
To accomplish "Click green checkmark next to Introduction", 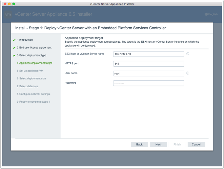I will pyautogui.click(x=14, y=40).
